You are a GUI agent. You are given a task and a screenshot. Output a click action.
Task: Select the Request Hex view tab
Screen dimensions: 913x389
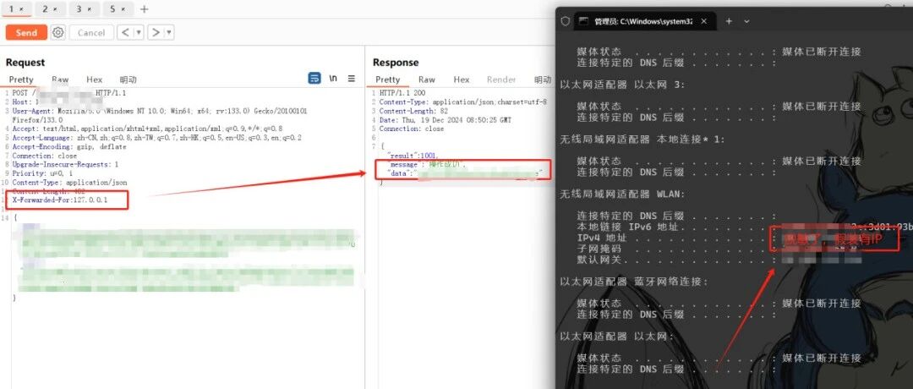point(95,79)
